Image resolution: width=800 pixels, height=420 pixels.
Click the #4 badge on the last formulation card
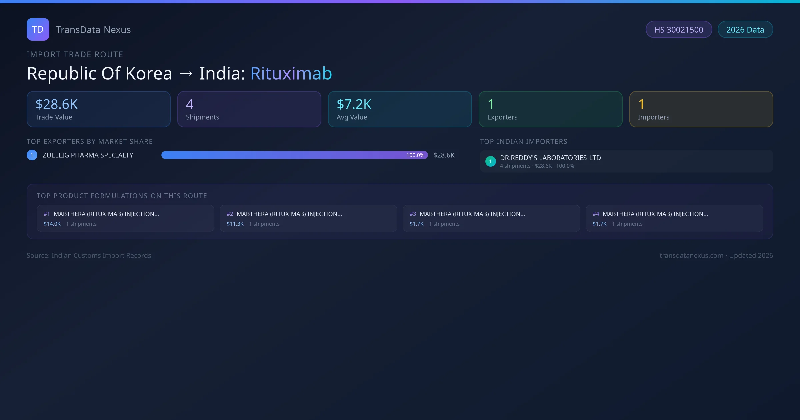[x=596, y=214]
